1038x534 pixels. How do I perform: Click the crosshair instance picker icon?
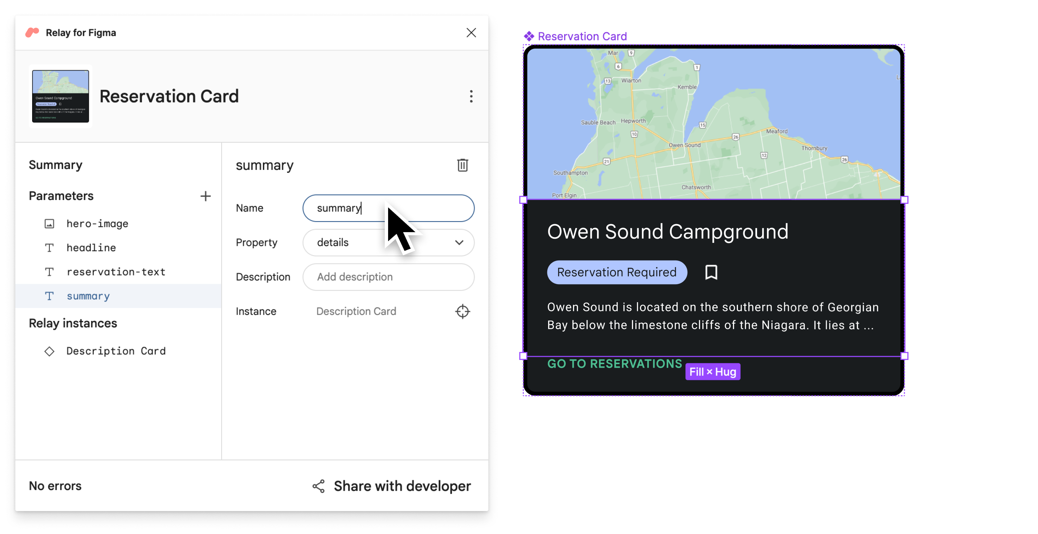[462, 311]
